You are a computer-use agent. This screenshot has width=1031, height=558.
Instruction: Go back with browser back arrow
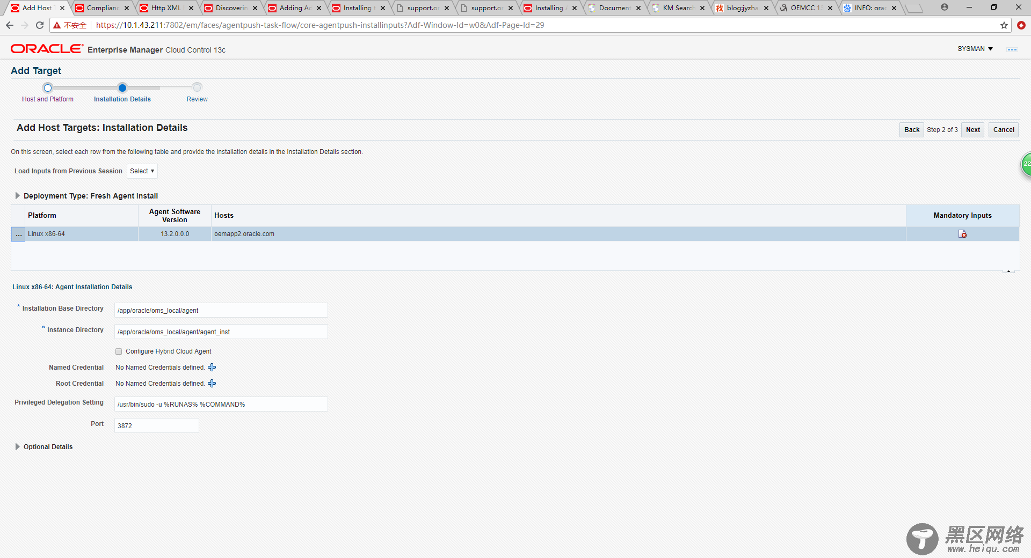pyautogui.click(x=10, y=25)
